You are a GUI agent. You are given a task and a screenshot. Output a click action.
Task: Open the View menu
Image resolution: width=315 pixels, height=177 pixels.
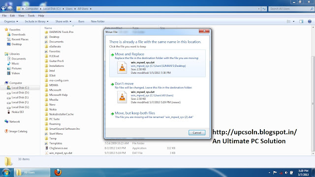(x=21, y=16)
